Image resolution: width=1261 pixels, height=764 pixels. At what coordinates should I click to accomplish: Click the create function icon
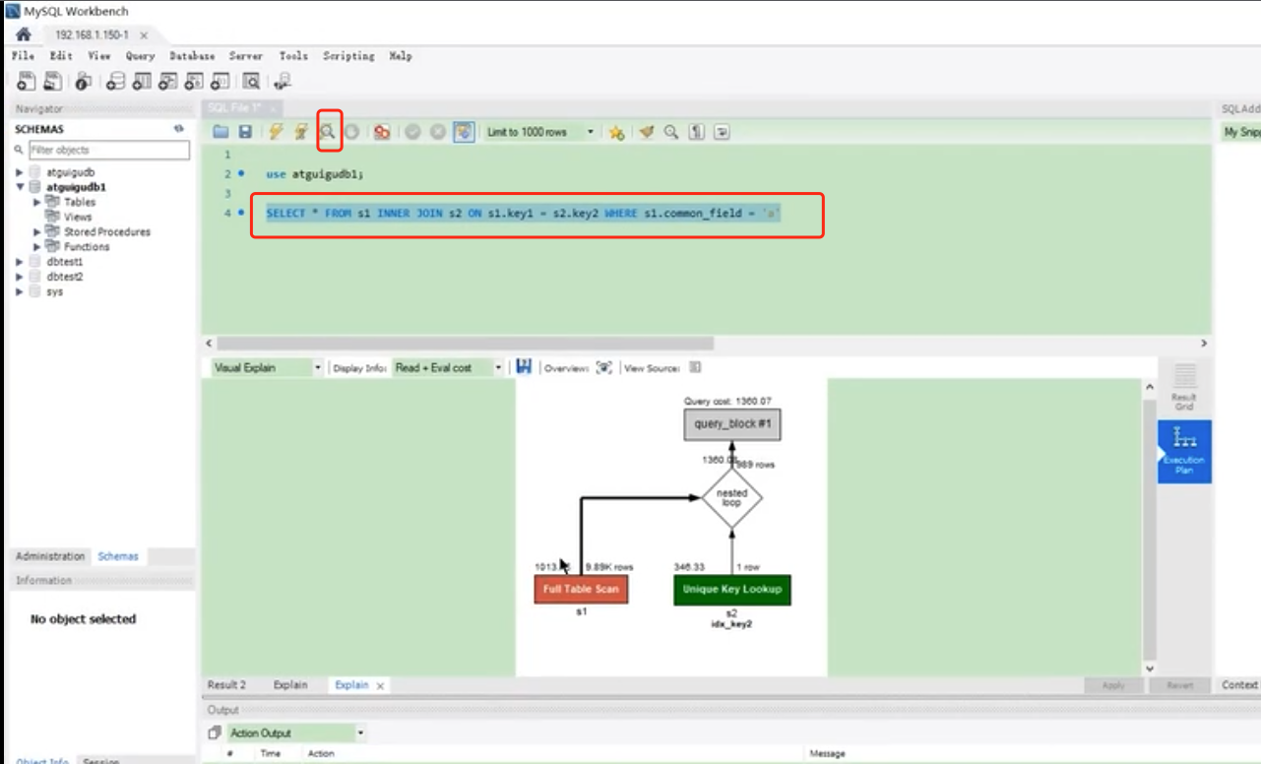point(220,82)
